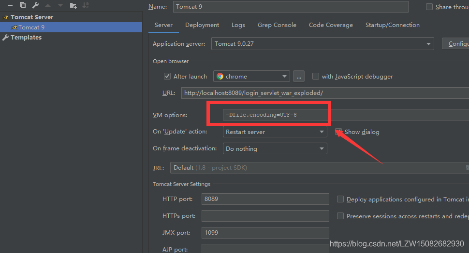
Task: Toggle the with JavaScript debugger checkbox
Action: point(316,76)
